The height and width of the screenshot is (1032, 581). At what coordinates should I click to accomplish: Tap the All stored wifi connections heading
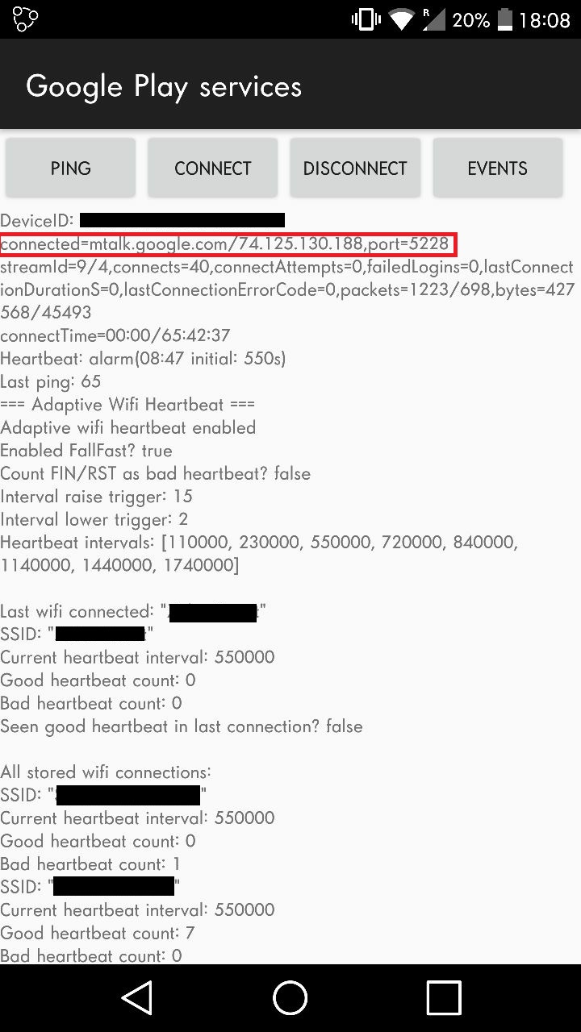[106, 772]
